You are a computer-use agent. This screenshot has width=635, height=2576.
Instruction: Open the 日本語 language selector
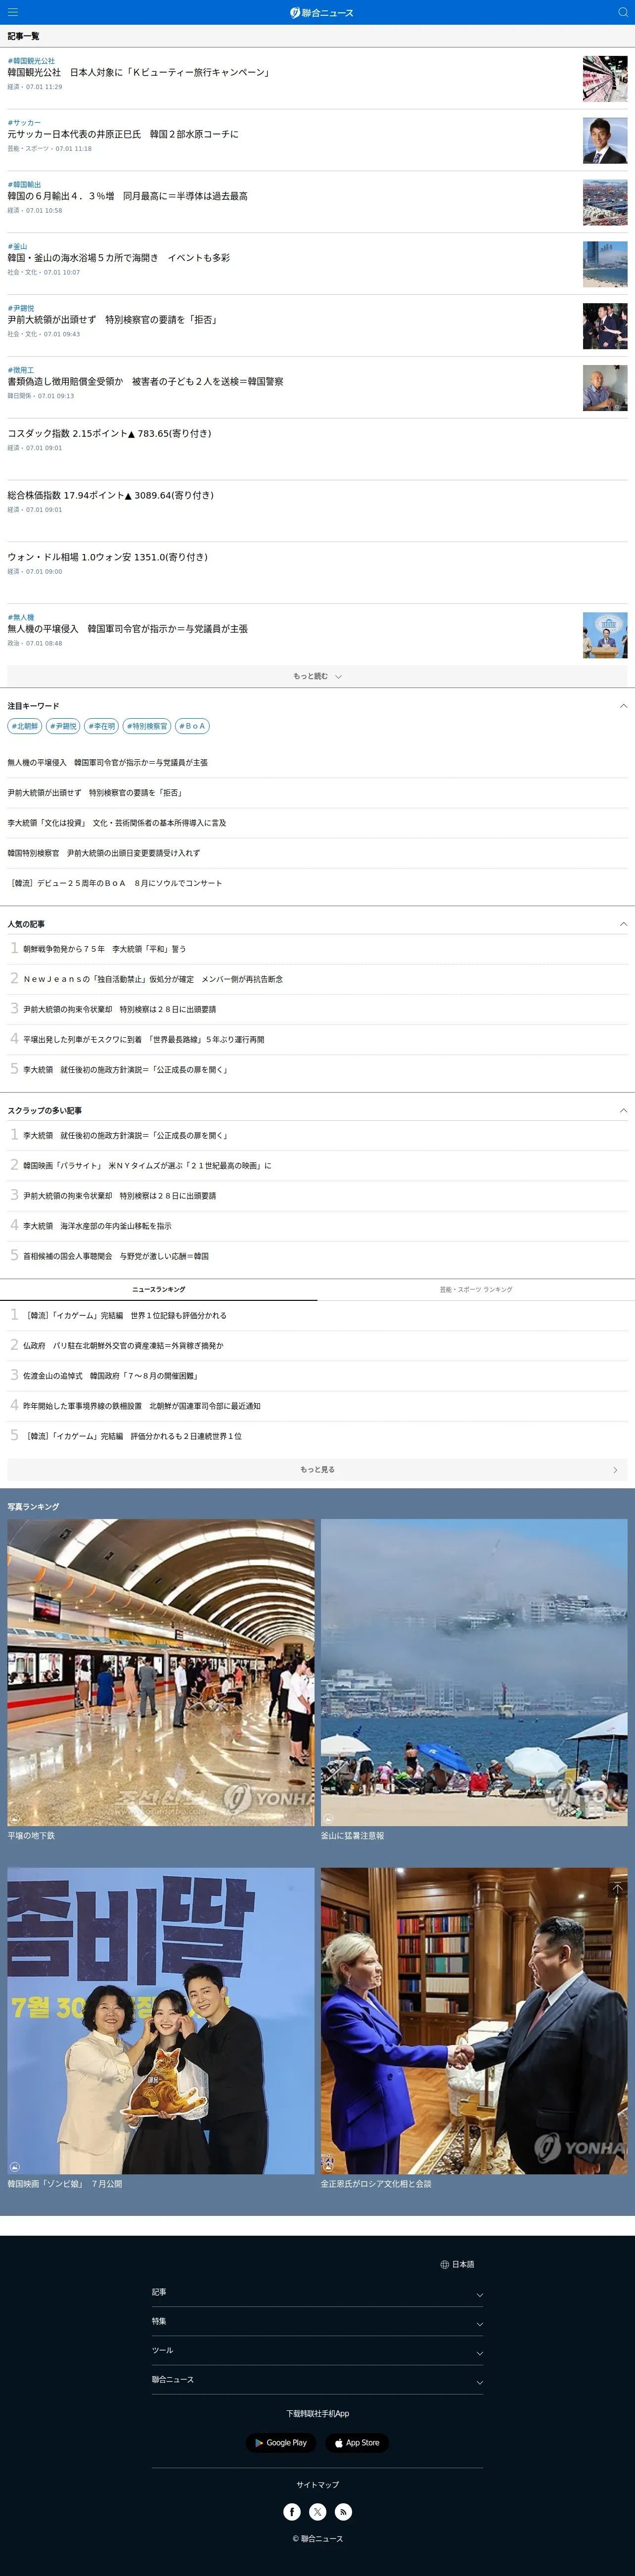tap(457, 2264)
